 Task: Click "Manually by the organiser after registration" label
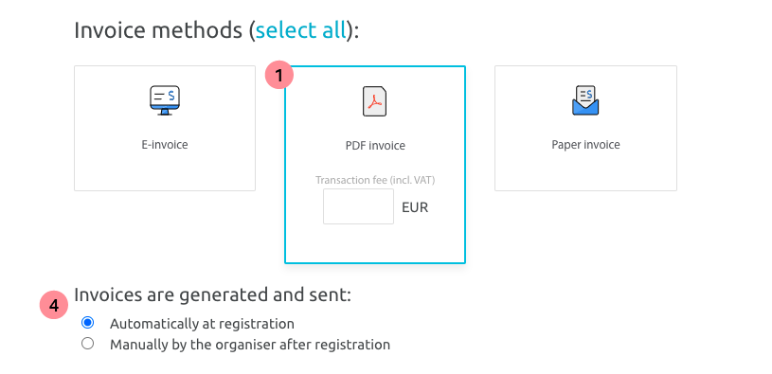(x=250, y=345)
